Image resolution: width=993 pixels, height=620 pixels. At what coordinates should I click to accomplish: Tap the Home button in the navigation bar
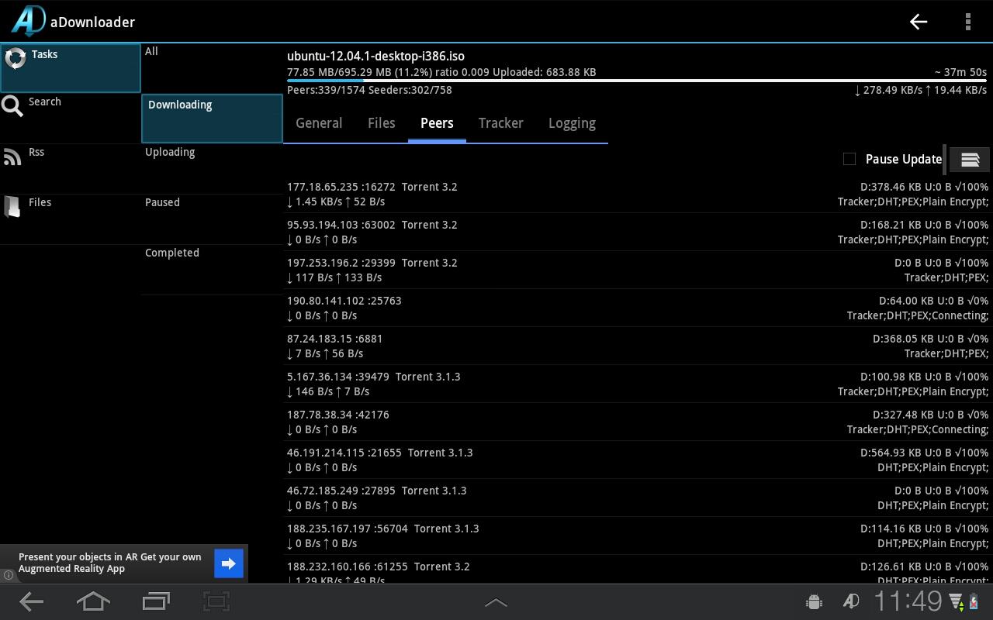pyautogui.click(x=93, y=601)
